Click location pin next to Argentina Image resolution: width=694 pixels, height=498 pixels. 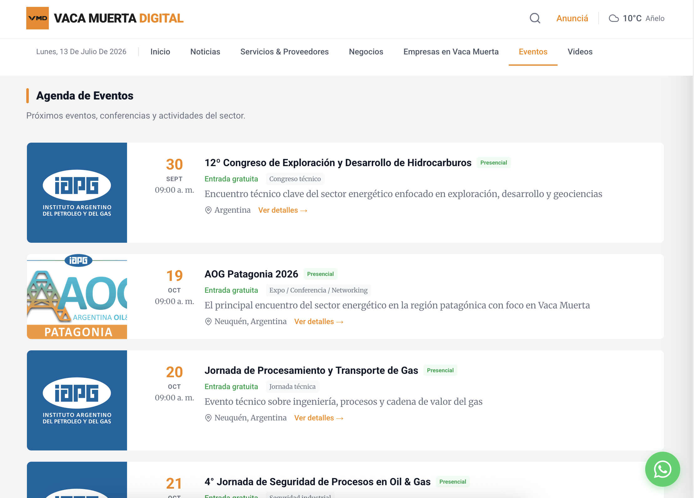208,210
